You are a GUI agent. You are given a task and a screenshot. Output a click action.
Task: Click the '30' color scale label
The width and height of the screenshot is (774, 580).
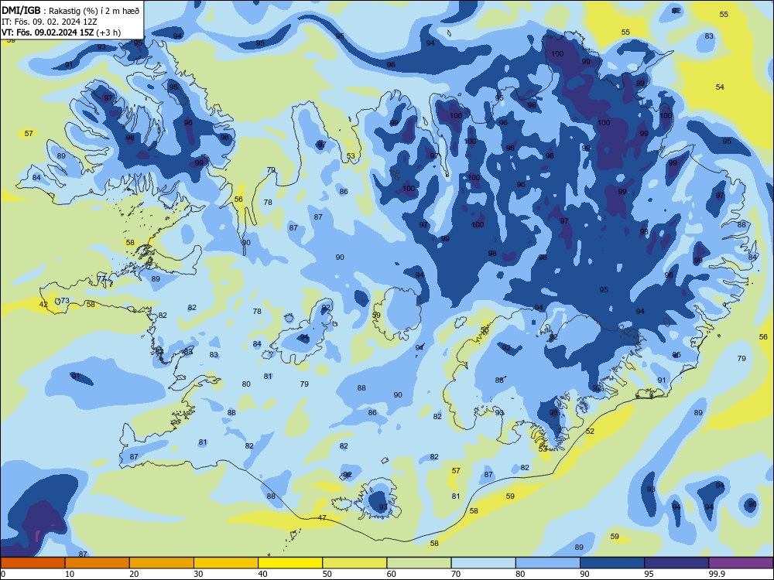point(198,574)
